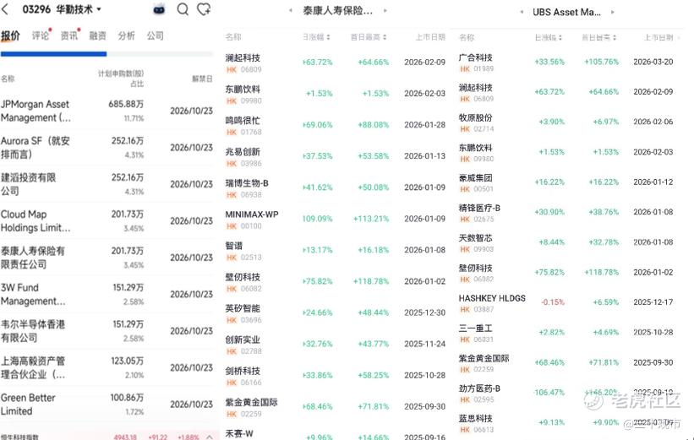Add 华勤技术 to favorites with heart icon
694x440 pixels.
pyautogui.click(x=204, y=9)
